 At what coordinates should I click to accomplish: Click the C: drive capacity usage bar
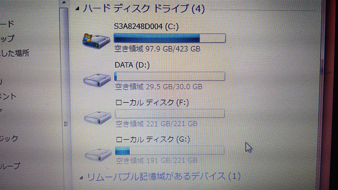(170, 38)
